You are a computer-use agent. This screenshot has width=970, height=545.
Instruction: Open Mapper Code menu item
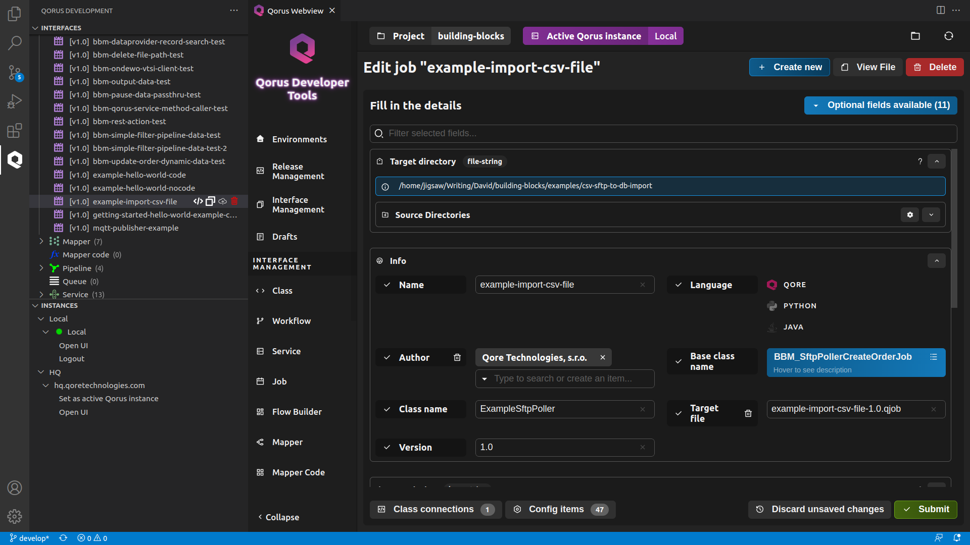[x=298, y=472]
